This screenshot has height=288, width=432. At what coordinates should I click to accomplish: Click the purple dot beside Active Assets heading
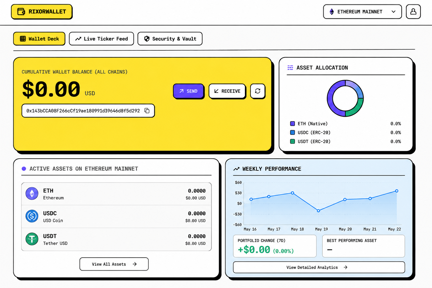(x=24, y=169)
